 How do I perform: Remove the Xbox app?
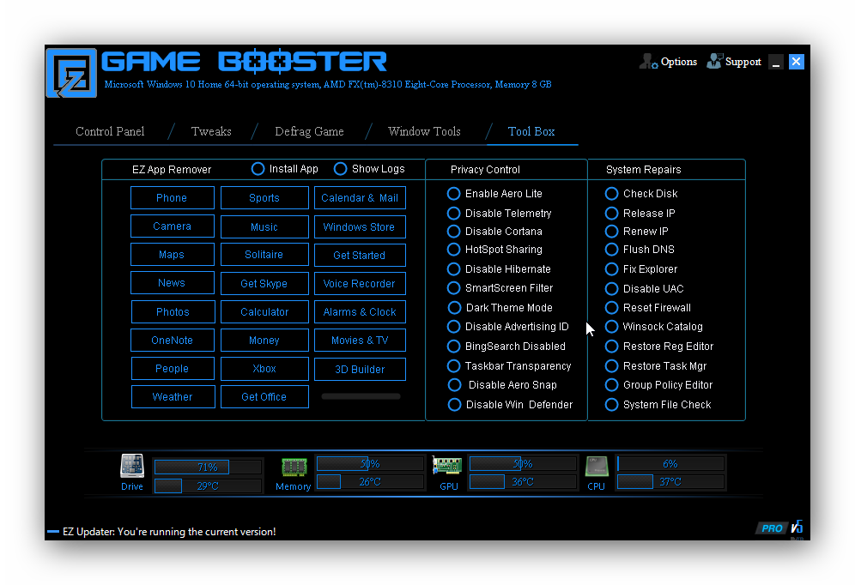click(264, 369)
